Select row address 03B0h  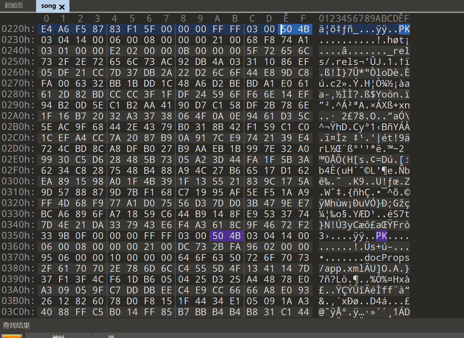[18, 301]
